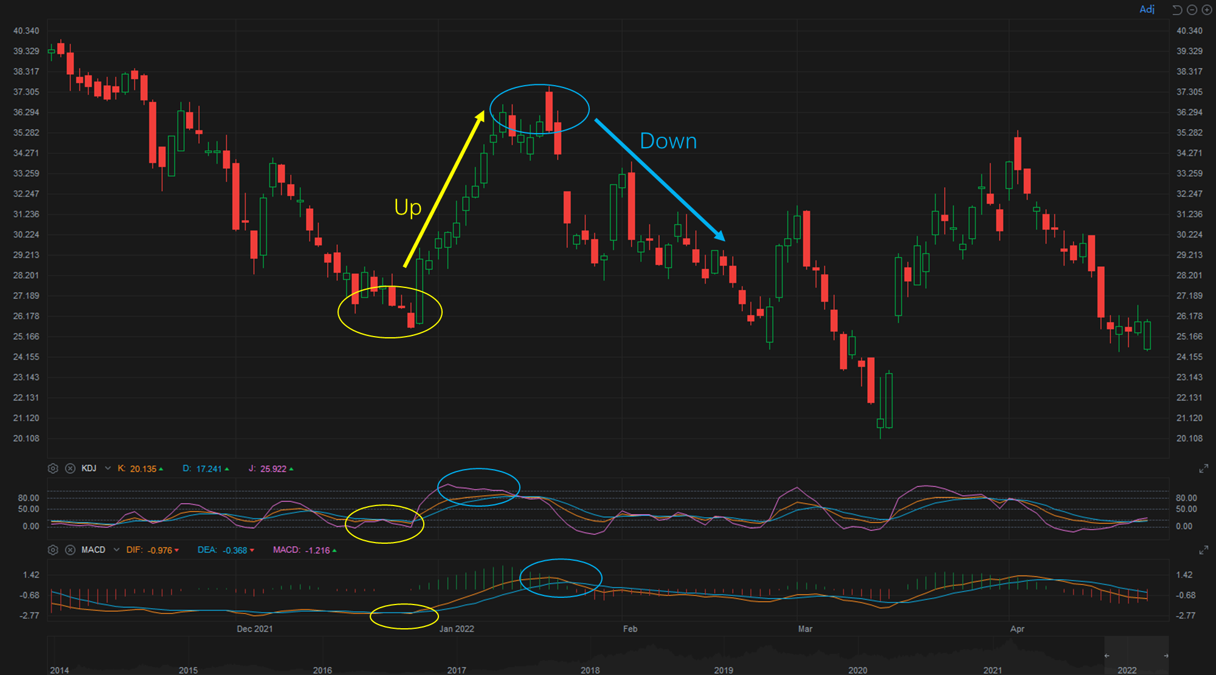Click the 1.42 MACD scale value on the left
This screenshot has width=1216, height=675.
[31, 575]
